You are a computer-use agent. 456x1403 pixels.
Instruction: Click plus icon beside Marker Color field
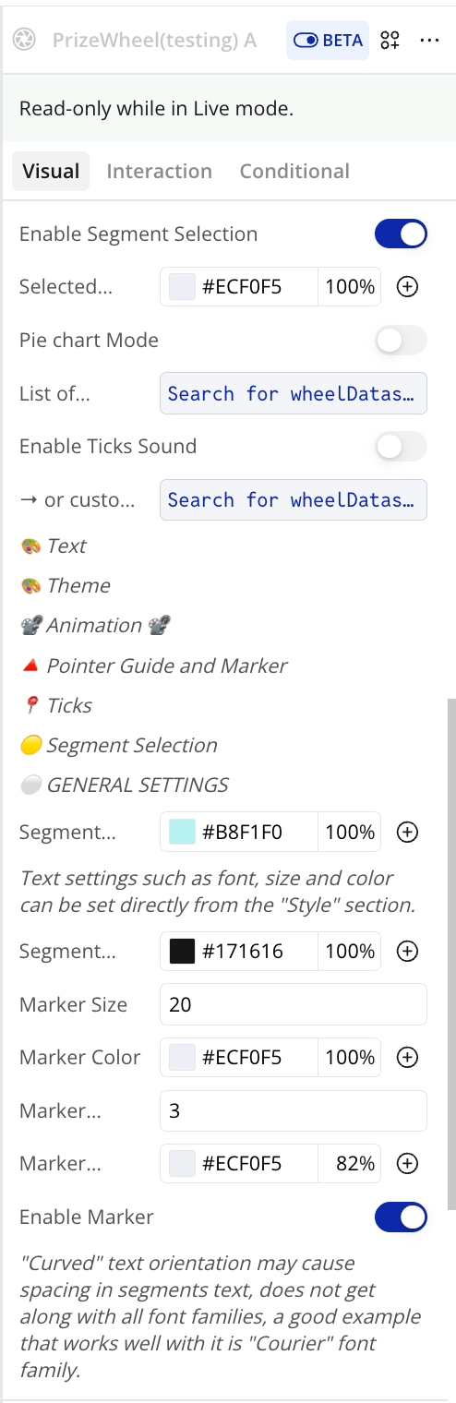pyautogui.click(x=407, y=1057)
